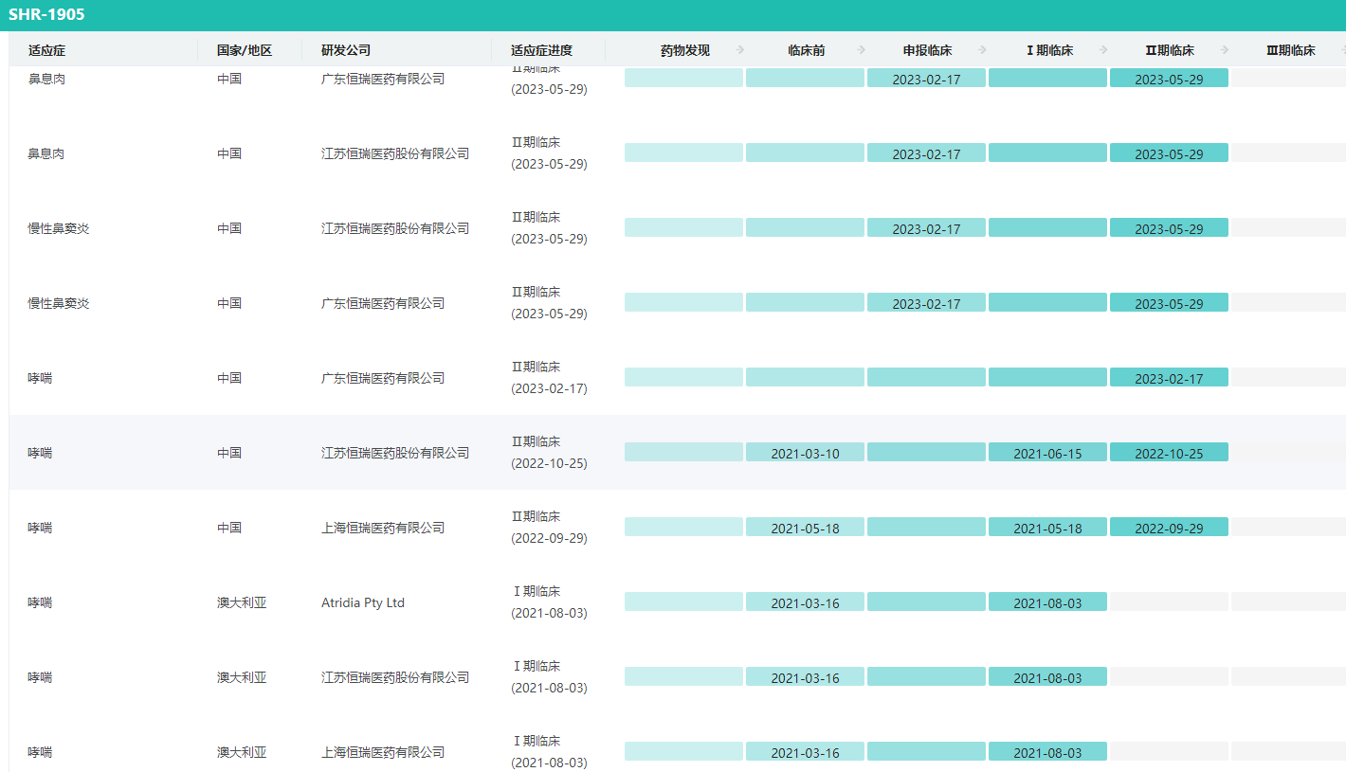Select Ⅱ期临床 (2022-10-25) progress status text
The height and width of the screenshot is (772, 1346).
pos(549,453)
